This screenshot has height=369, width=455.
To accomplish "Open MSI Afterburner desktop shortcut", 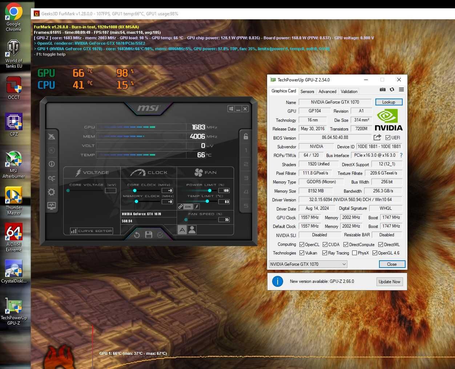I will point(14,164).
